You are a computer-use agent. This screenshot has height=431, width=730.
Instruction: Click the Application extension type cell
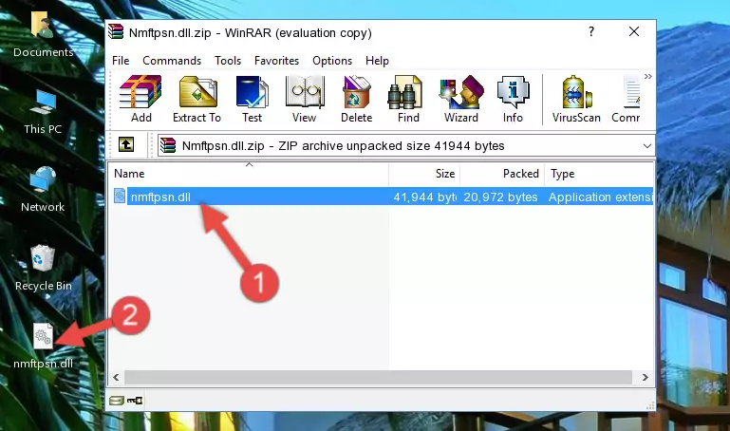[600, 197]
